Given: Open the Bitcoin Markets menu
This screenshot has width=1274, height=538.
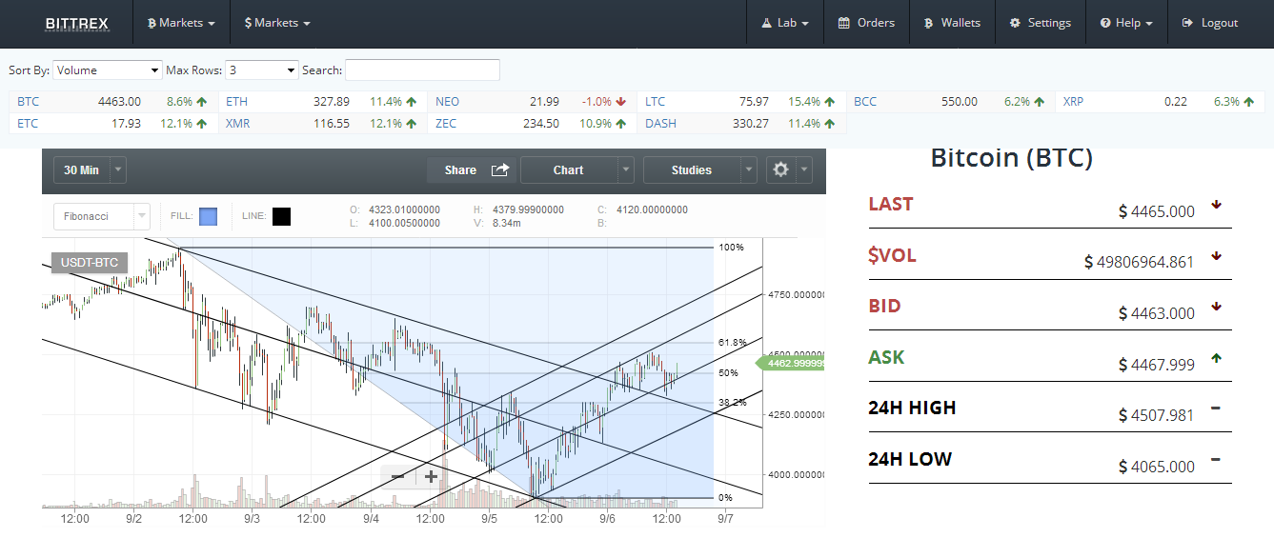Looking at the screenshot, I should (181, 23).
